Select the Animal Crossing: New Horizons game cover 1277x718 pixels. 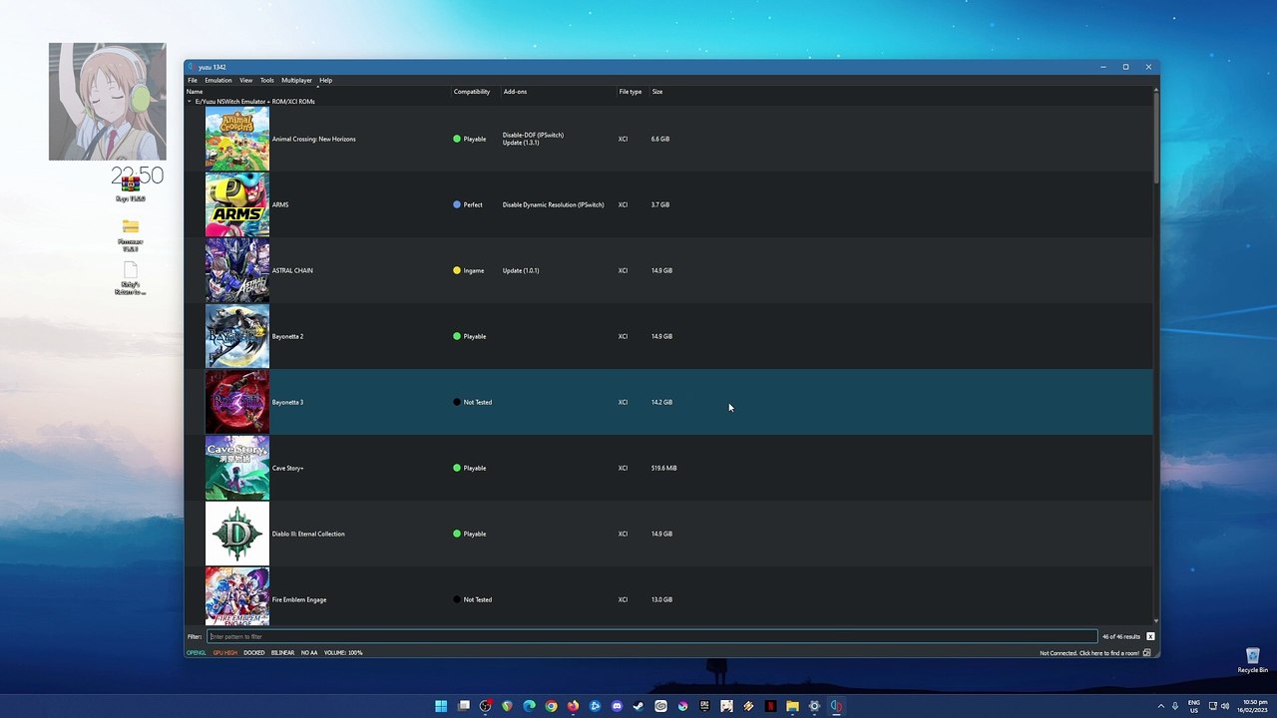[x=236, y=139]
